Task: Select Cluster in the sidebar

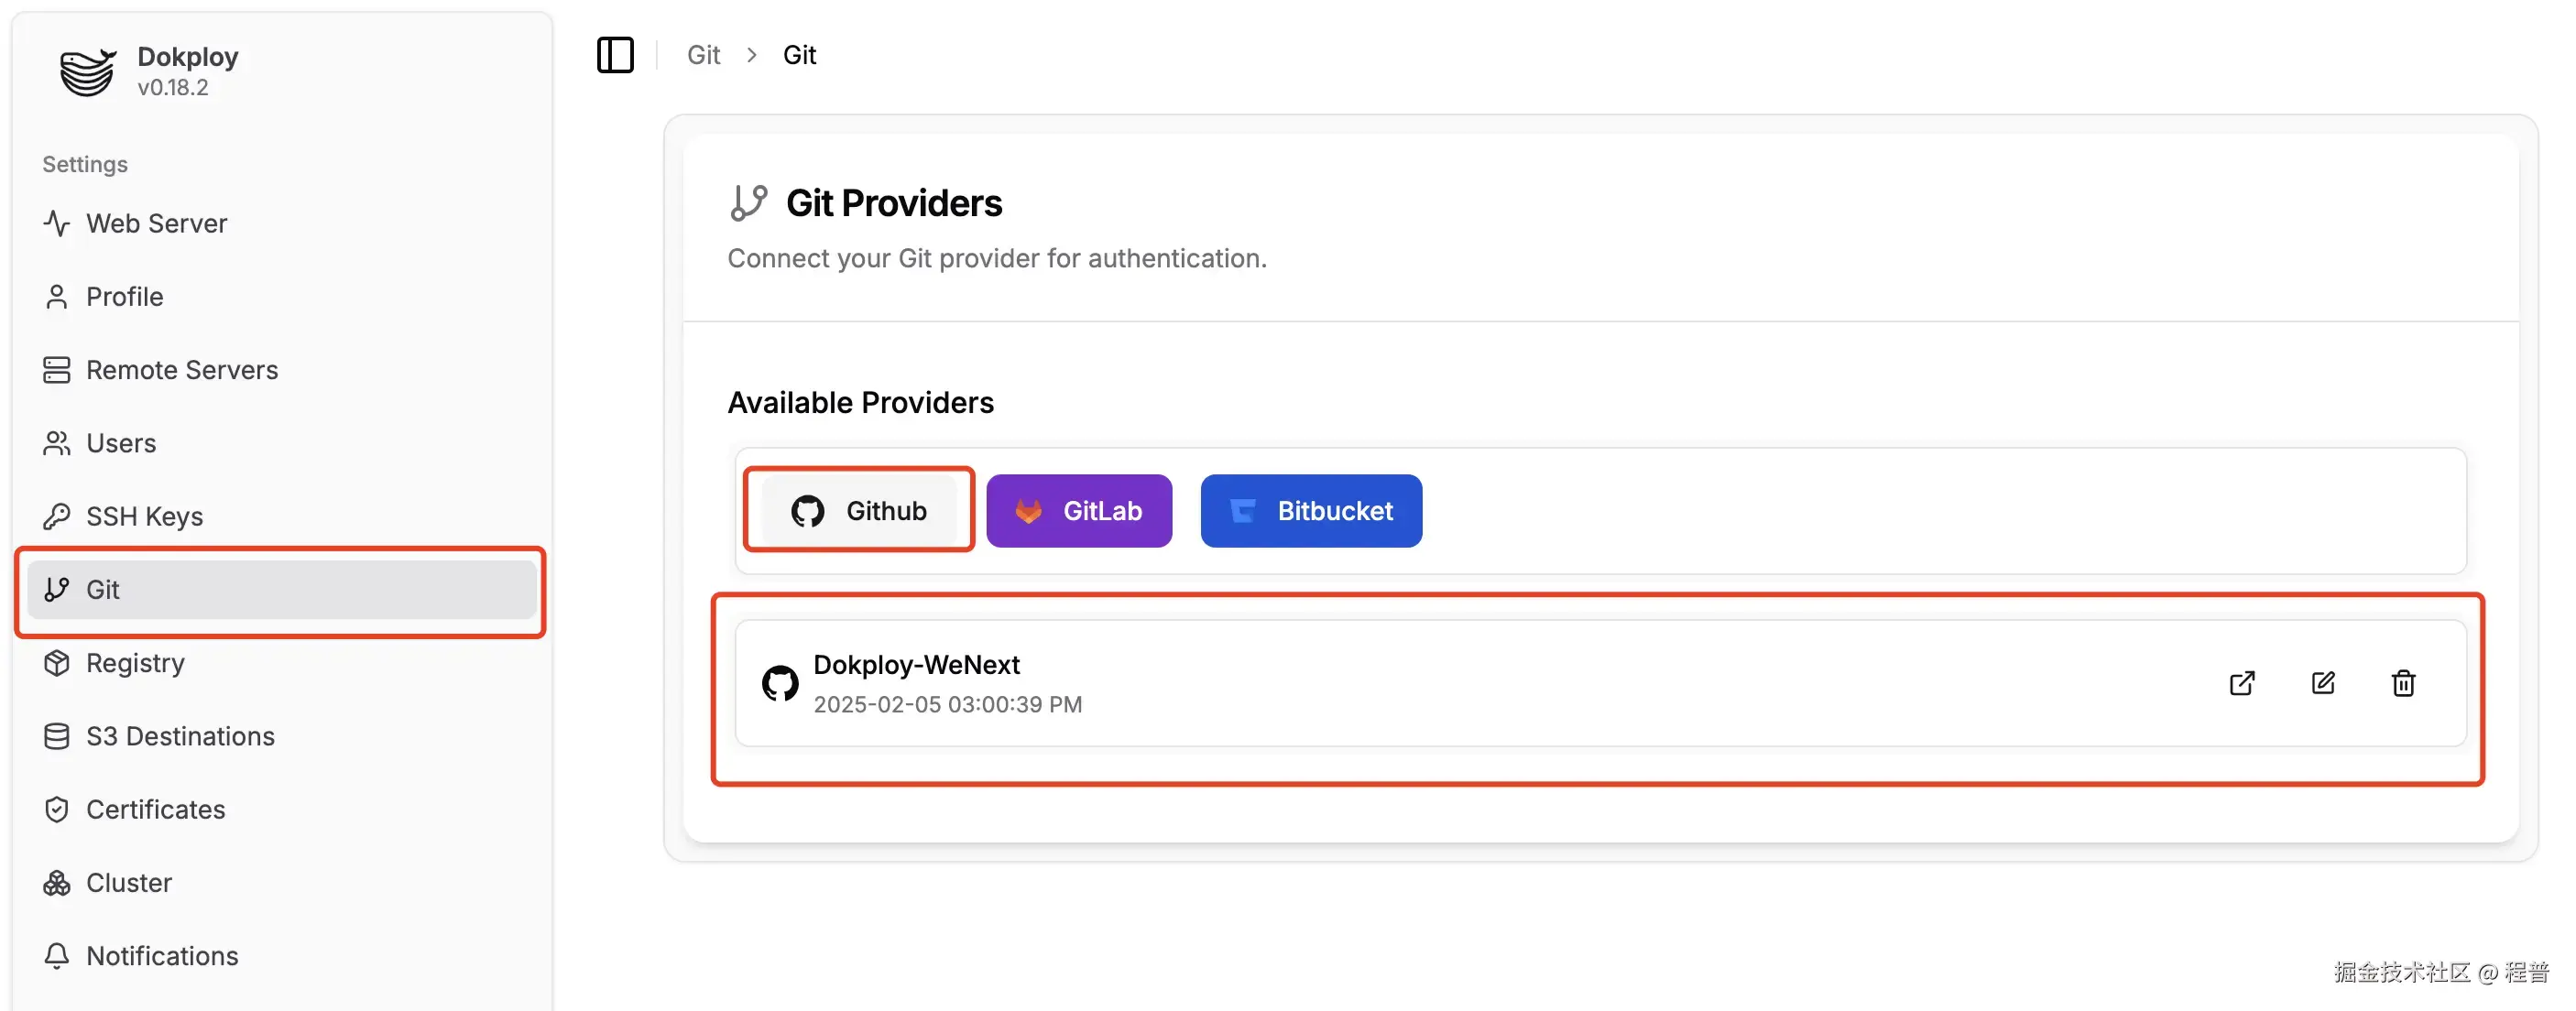Action: point(129,882)
